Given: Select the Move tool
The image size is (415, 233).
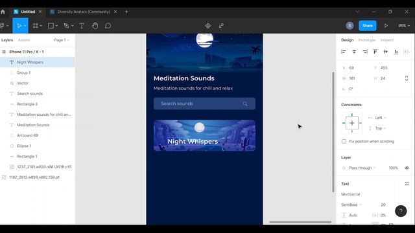Looking at the screenshot, I should coord(19,26).
